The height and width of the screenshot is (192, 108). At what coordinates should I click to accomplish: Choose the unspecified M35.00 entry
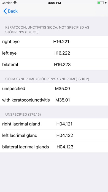54,89
